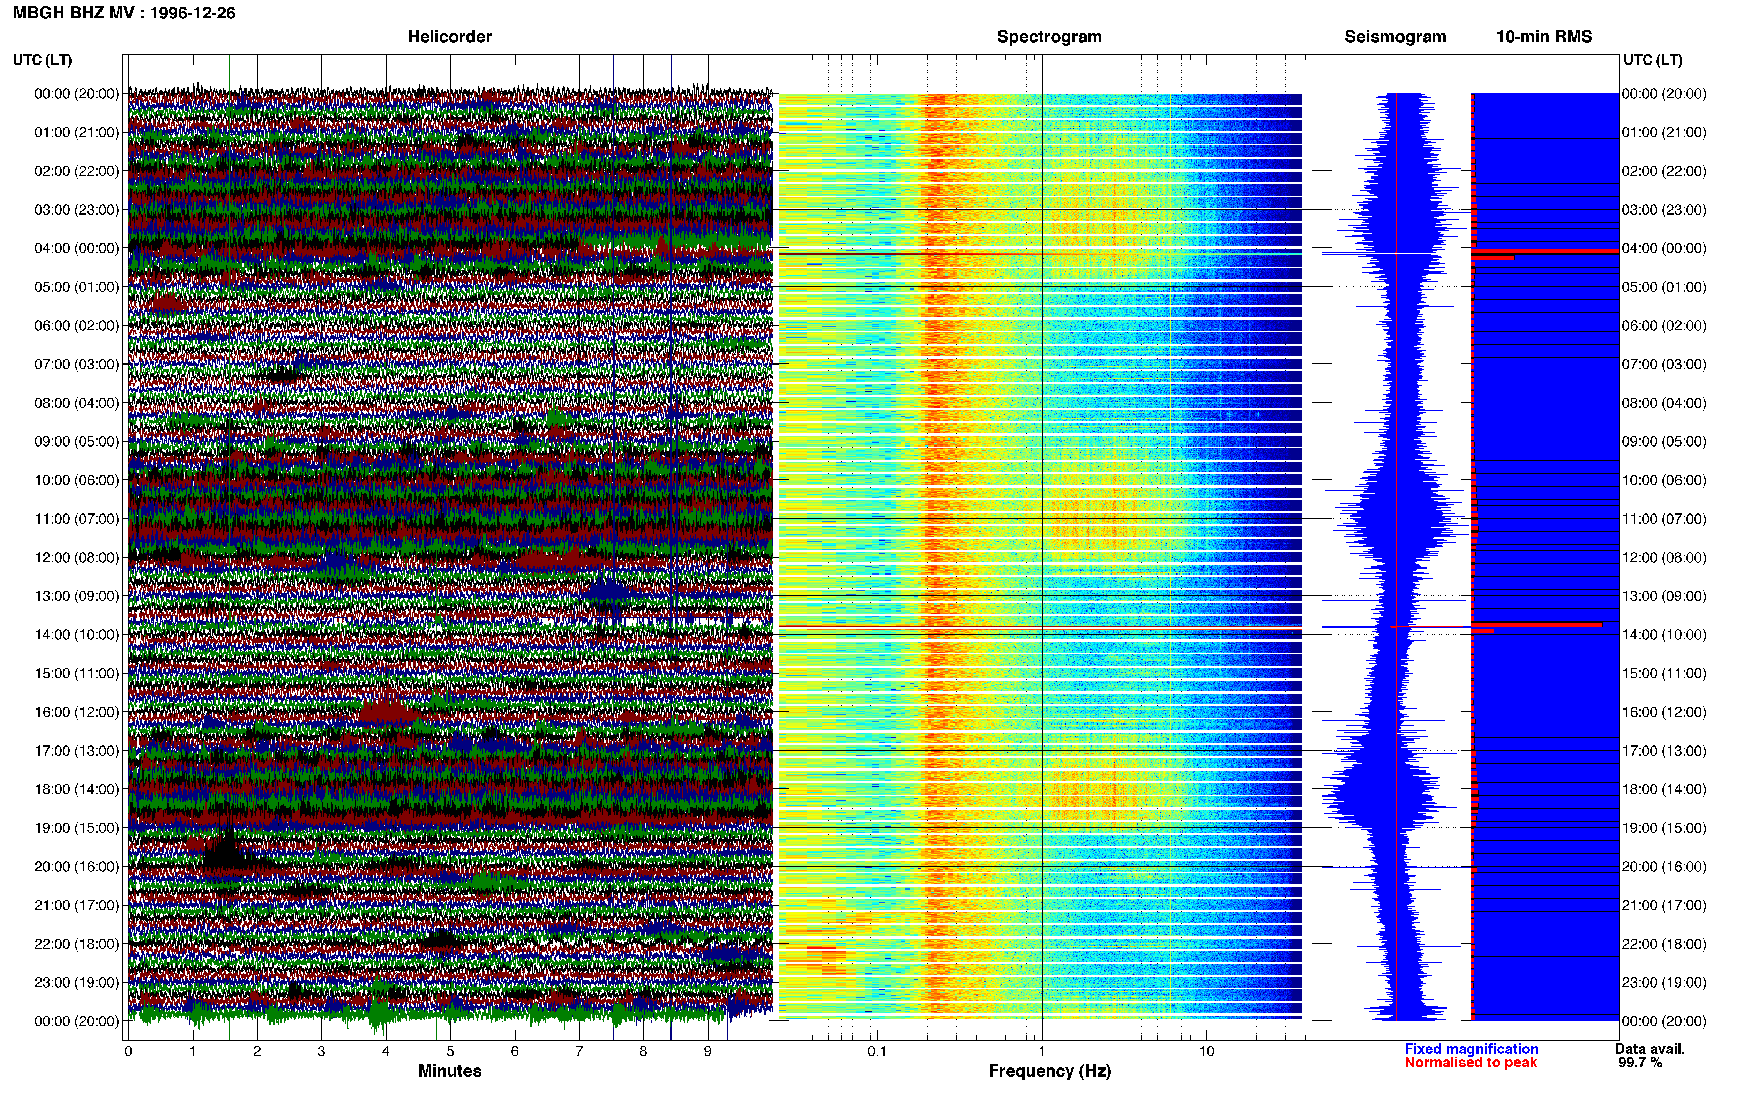Select the 'Helicorder' panel heading
1751x1095 pixels.
[x=450, y=37]
